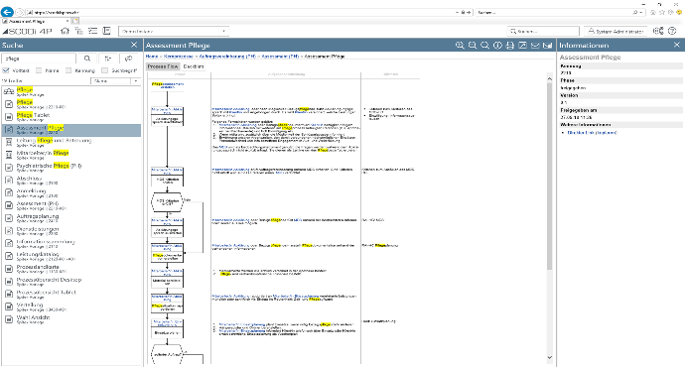685x367 pixels.
Task: Click the browser back arrow button
Action: tap(7, 12)
